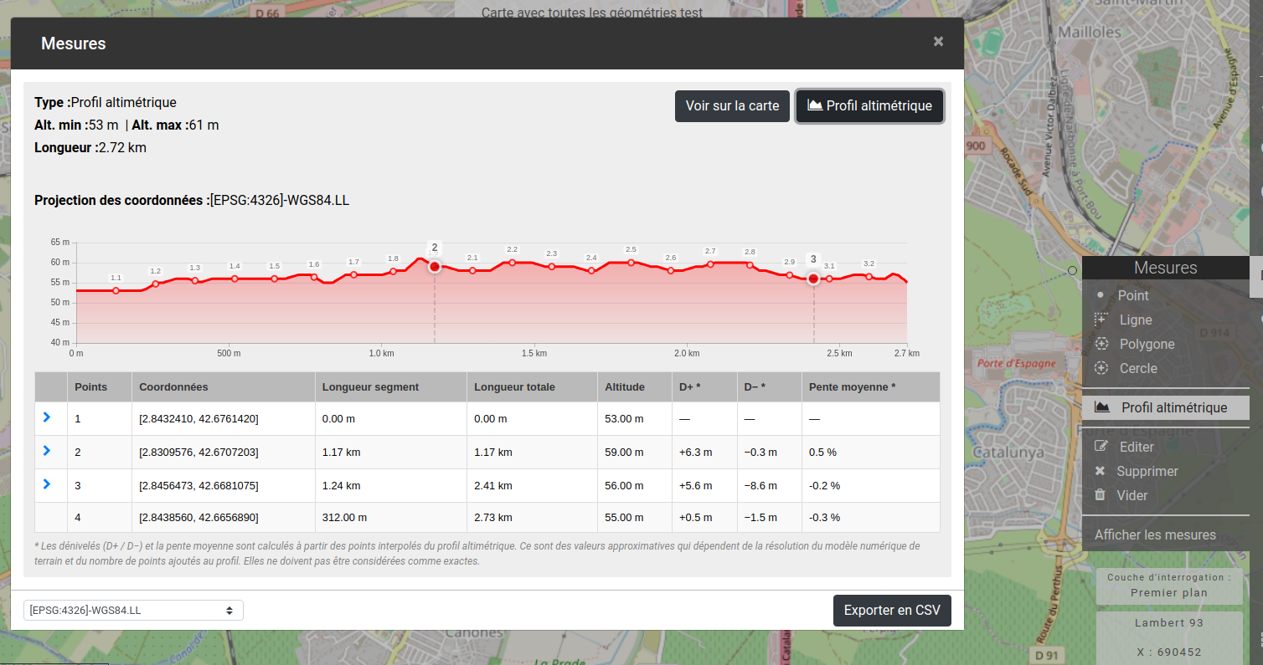Click the 3.2 waypoint on the elevation chart
The image size is (1263, 665).
pos(869,277)
